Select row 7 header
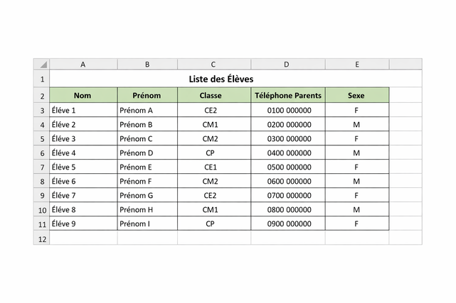Screen dimensions: 456x303 42,167
